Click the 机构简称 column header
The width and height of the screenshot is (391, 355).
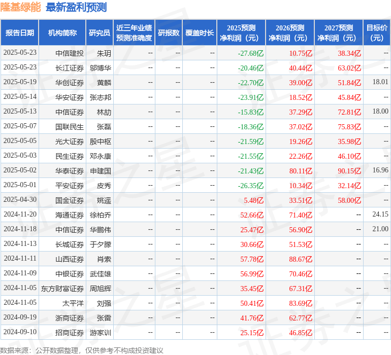click(x=62, y=33)
